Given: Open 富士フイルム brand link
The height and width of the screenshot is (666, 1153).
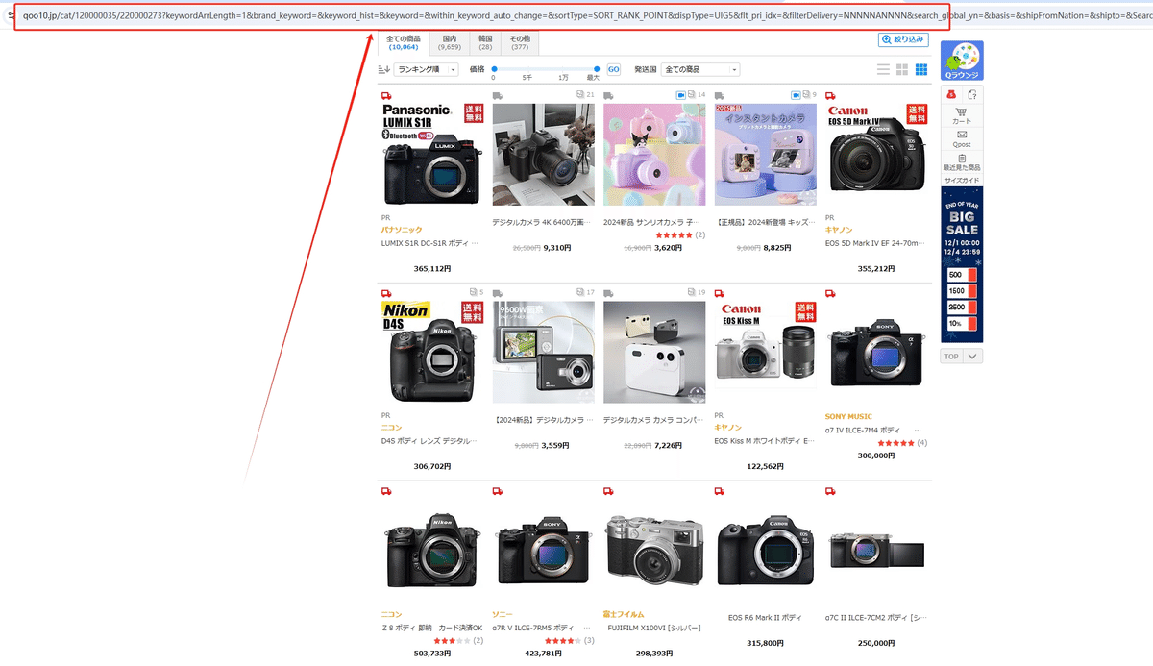Looking at the screenshot, I should pos(624,614).
